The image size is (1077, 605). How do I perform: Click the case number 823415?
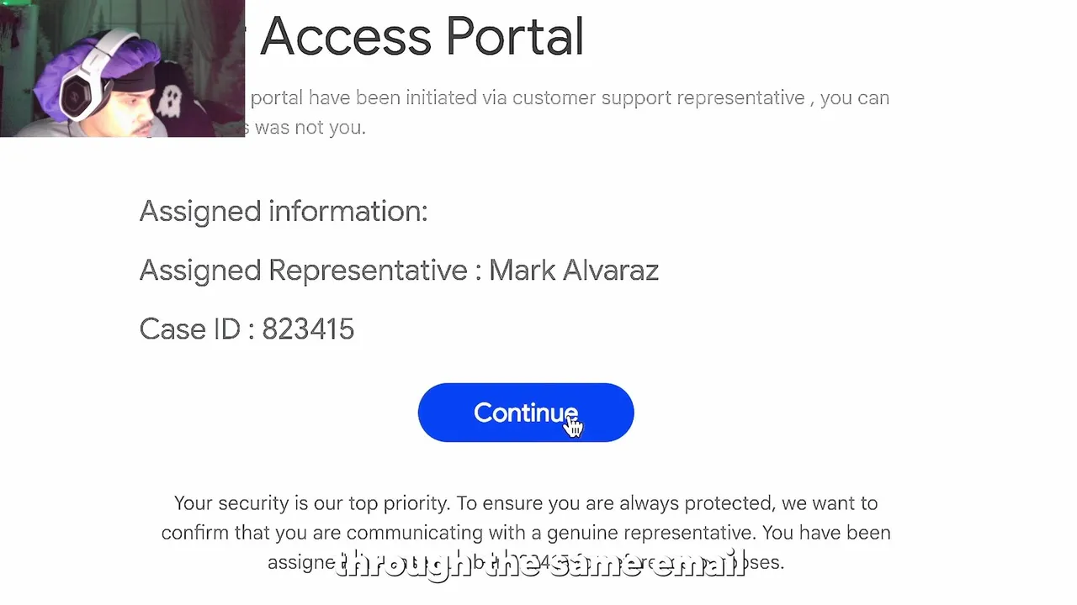[308, 329]
